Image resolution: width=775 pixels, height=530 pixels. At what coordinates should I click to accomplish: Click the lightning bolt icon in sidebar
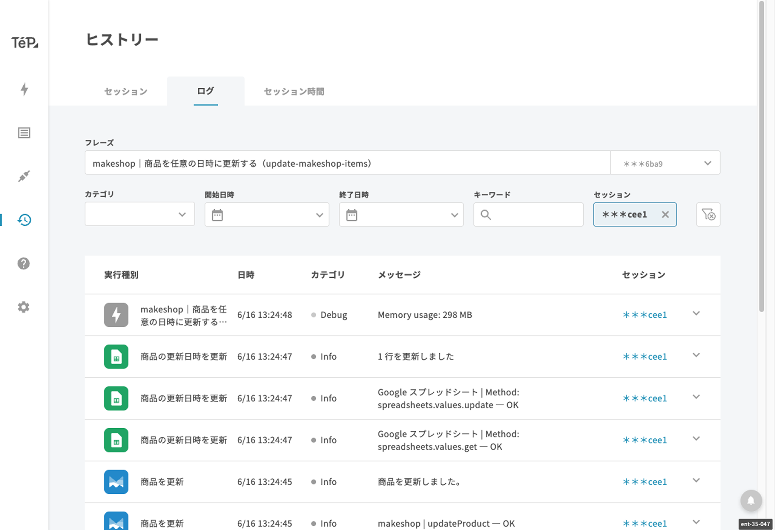click(24, 89)
